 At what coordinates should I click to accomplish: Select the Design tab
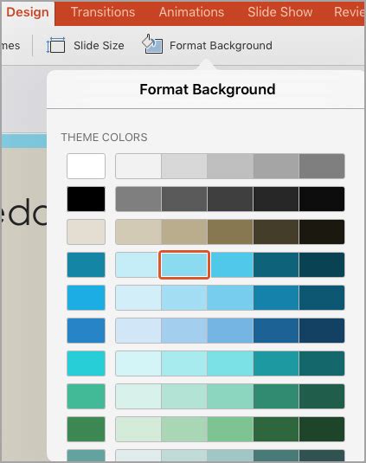28,12
